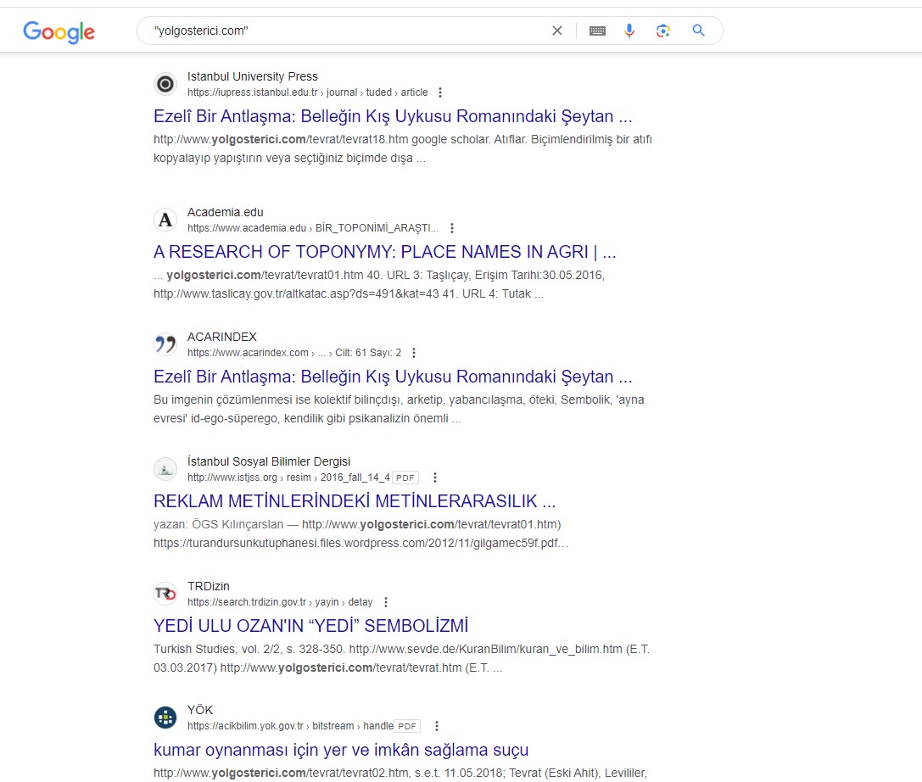Click the Academia.edu site name
The image size is (922, 782).
(x=226, y=212)
